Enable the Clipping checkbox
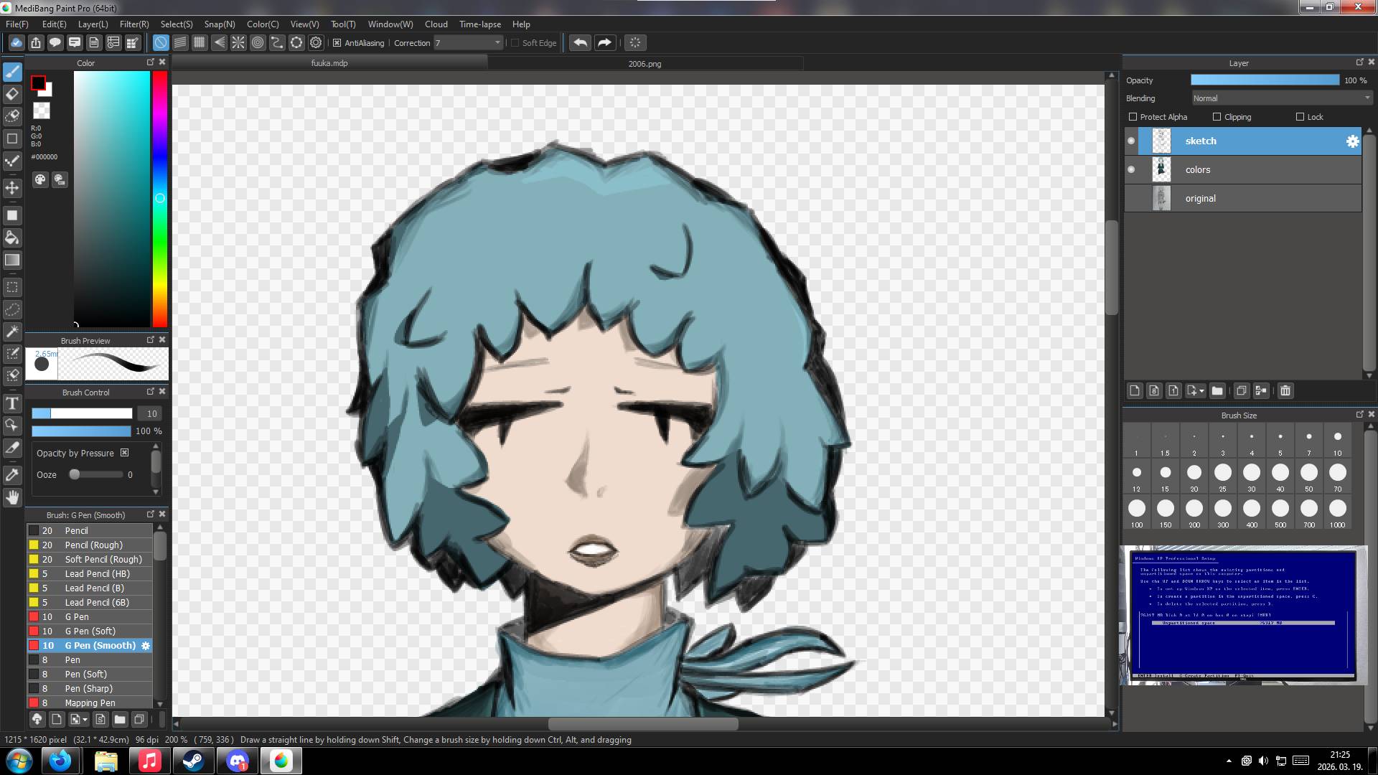Image resolution: width=1378 pixels, height=775 pixels. click(1217, 117)
